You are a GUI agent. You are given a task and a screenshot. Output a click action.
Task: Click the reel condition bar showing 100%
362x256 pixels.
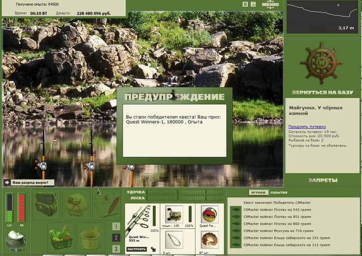[x=190, y=214]
